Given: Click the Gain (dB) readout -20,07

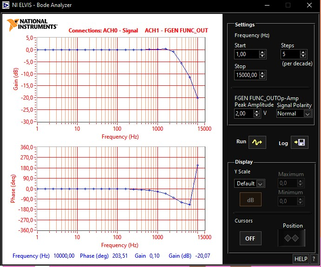Looking at the screenshot, I should [x=203, y=256].
